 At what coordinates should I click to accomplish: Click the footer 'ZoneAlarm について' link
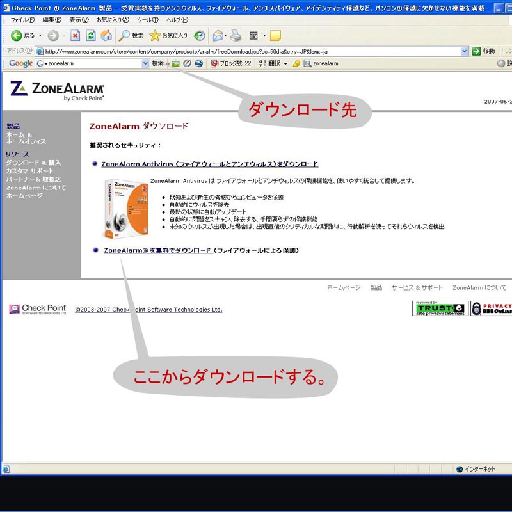point(479,287)
